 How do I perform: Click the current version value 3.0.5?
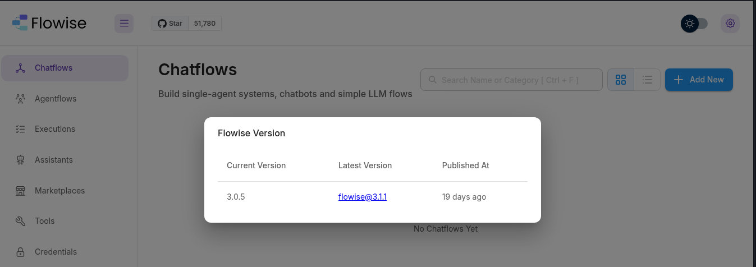pyautogui.click(x=236, y=197)
